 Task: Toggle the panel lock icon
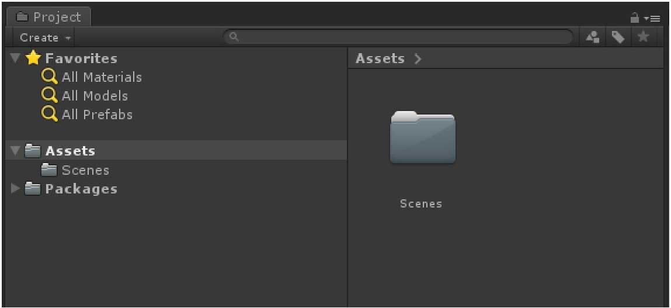coord(635,18)
